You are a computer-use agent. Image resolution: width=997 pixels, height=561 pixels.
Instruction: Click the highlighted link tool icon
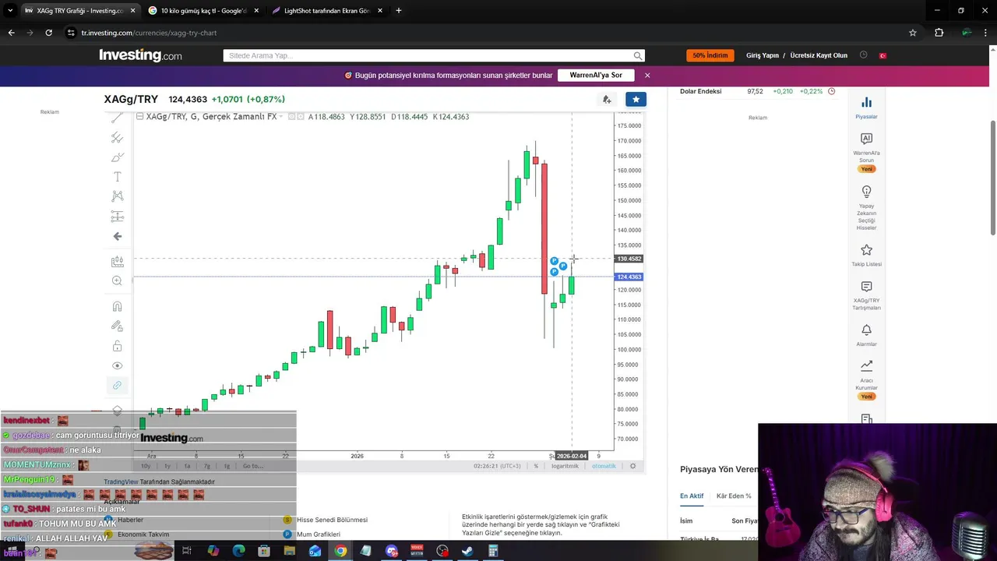(x=117, y=385)
